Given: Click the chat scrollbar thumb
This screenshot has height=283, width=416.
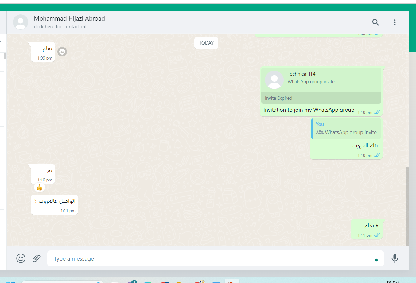Looking at the screenshot, I should [407, 206].
